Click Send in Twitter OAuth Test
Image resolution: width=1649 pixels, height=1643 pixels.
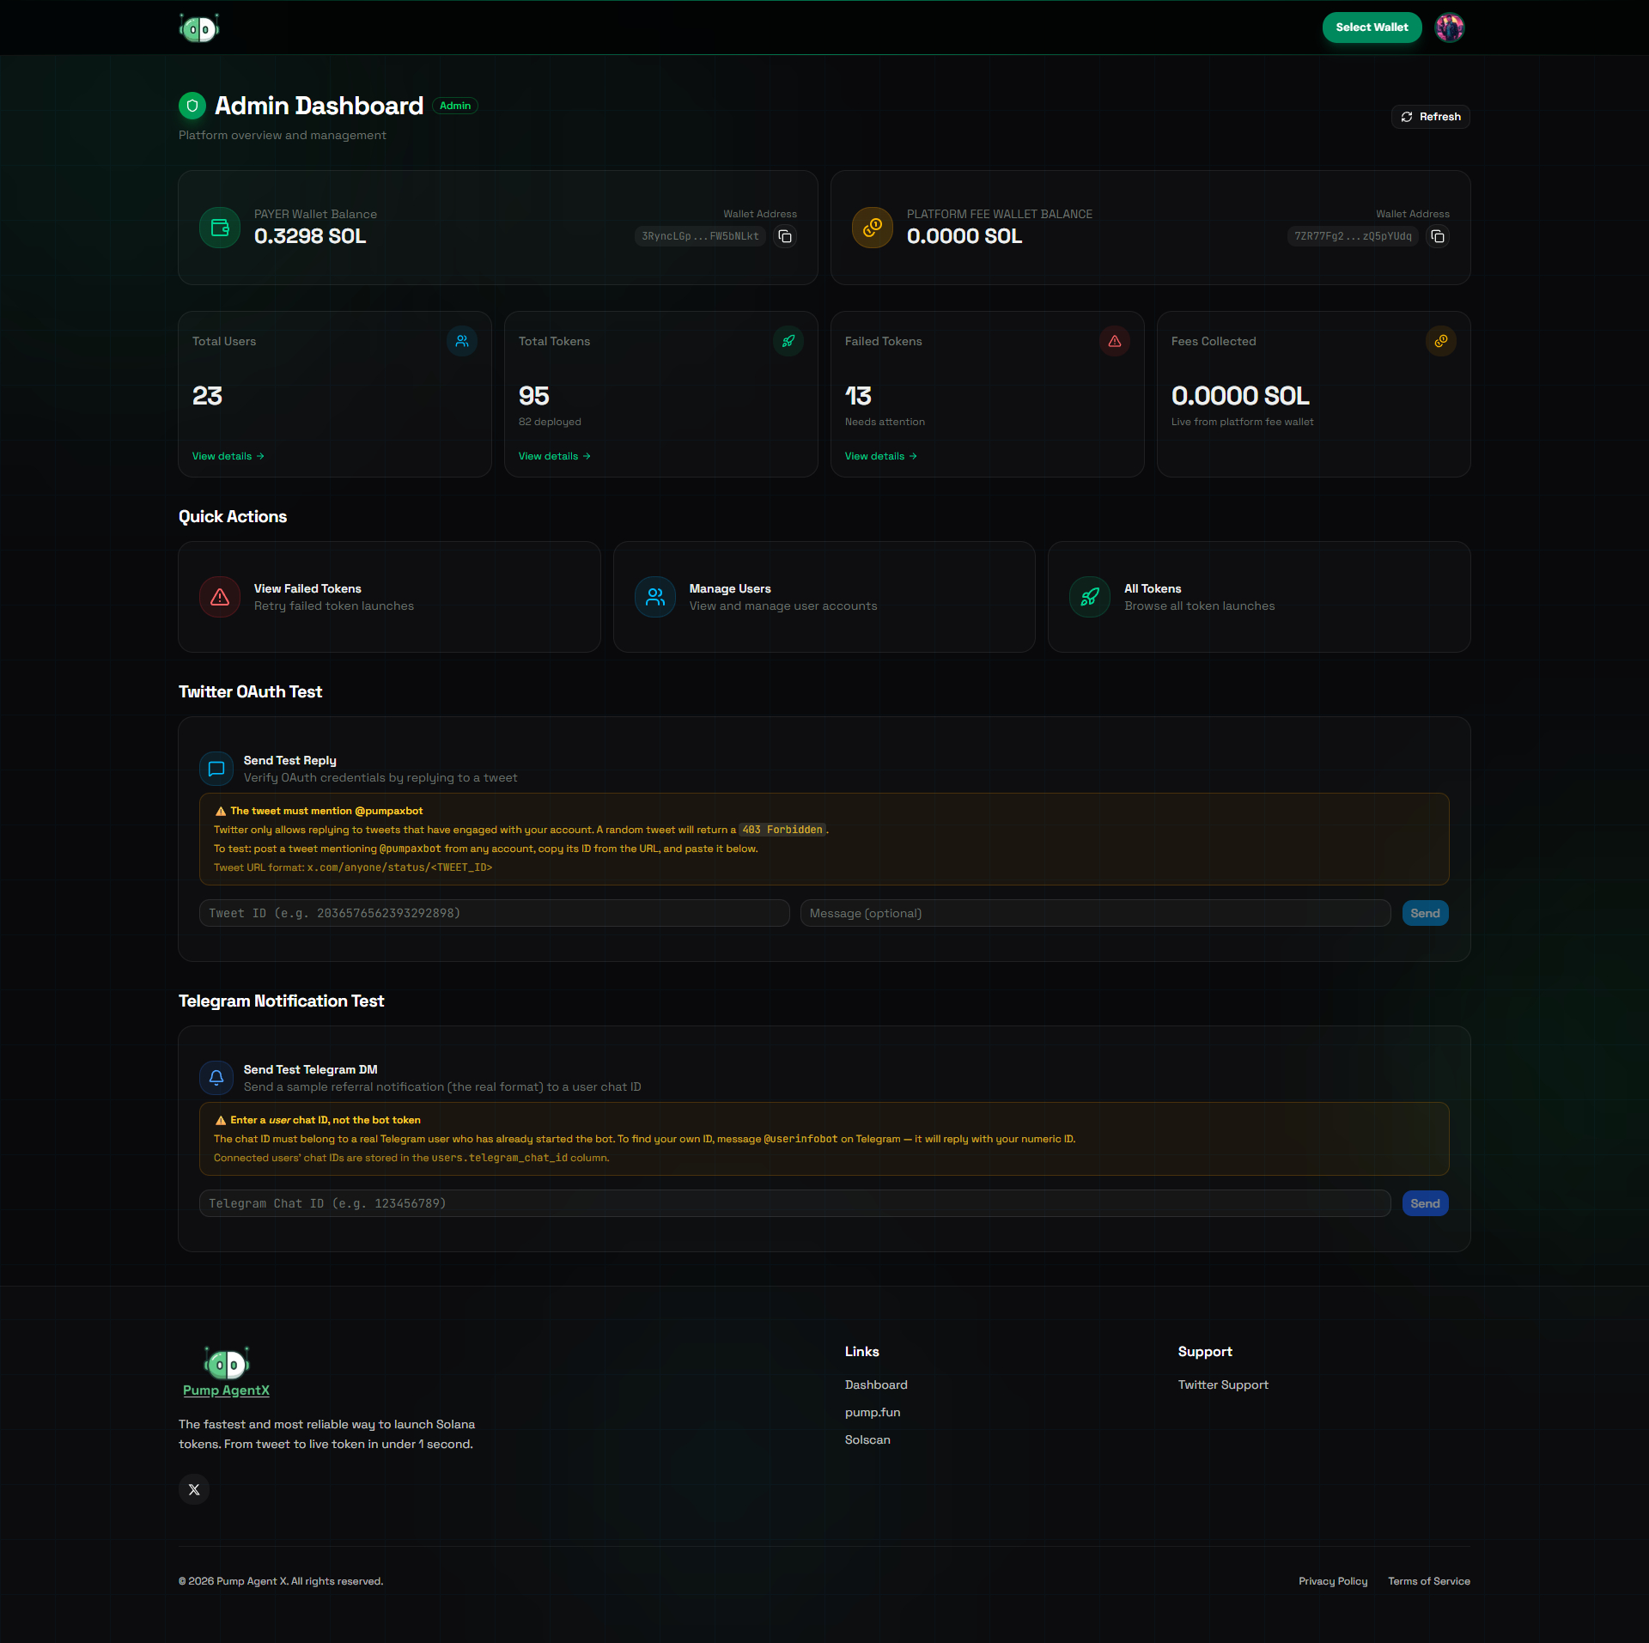(1426, 913)
